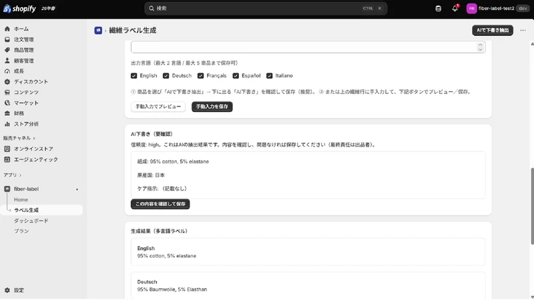Click the orders inbox icon
The width and height of the screenshot is (534, 300).
click(x=7, y=39)
